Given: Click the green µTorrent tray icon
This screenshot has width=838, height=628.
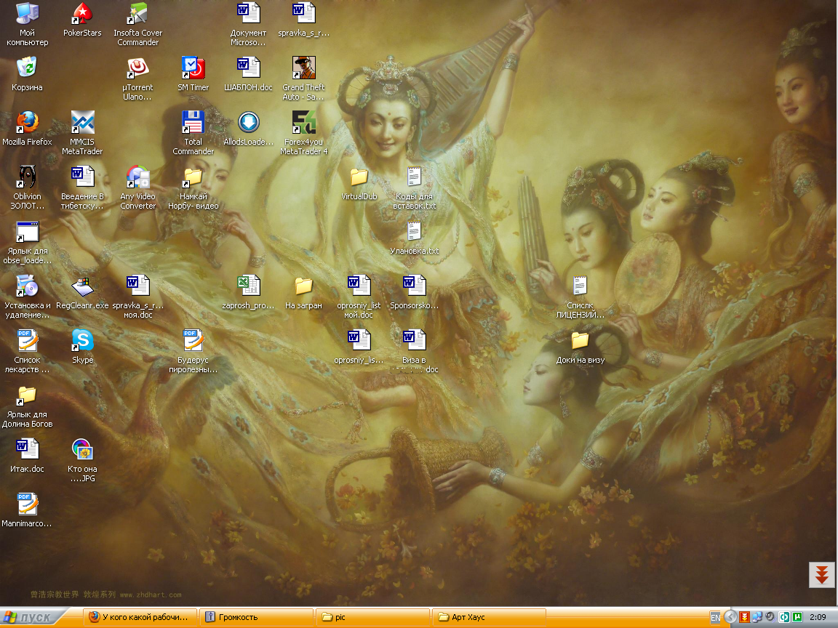Looking at the screenshot, I should (797, 617).
